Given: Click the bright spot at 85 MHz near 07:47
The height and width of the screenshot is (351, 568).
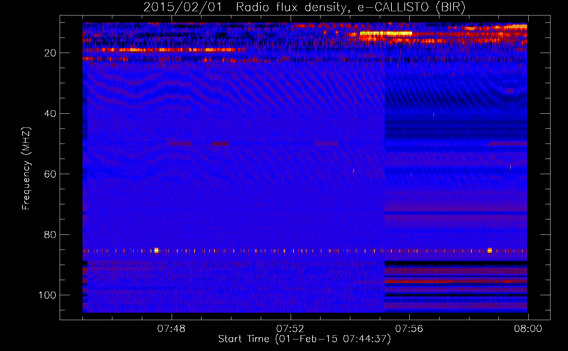Looking at the screenshot, I should pos(157,251).
